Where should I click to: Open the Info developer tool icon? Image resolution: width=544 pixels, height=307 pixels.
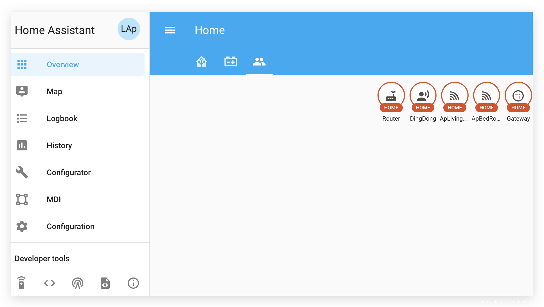click(x=133, y=283)
